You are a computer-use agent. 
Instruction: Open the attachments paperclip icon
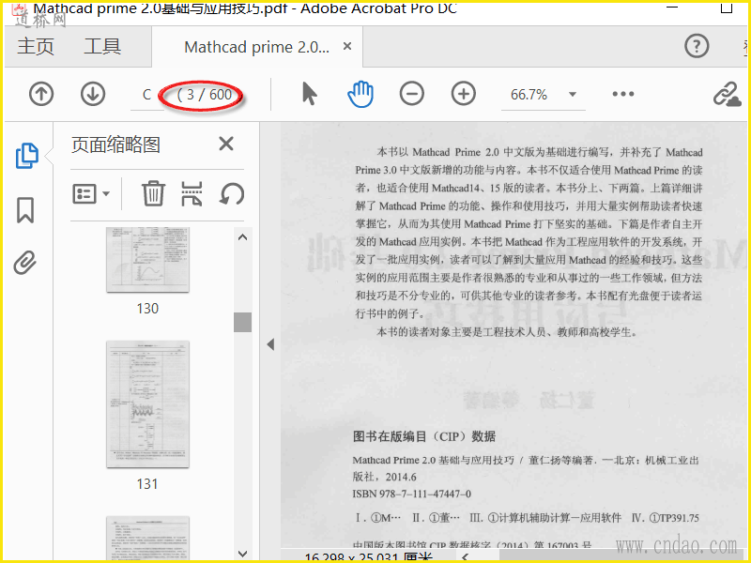coord(25,263)
